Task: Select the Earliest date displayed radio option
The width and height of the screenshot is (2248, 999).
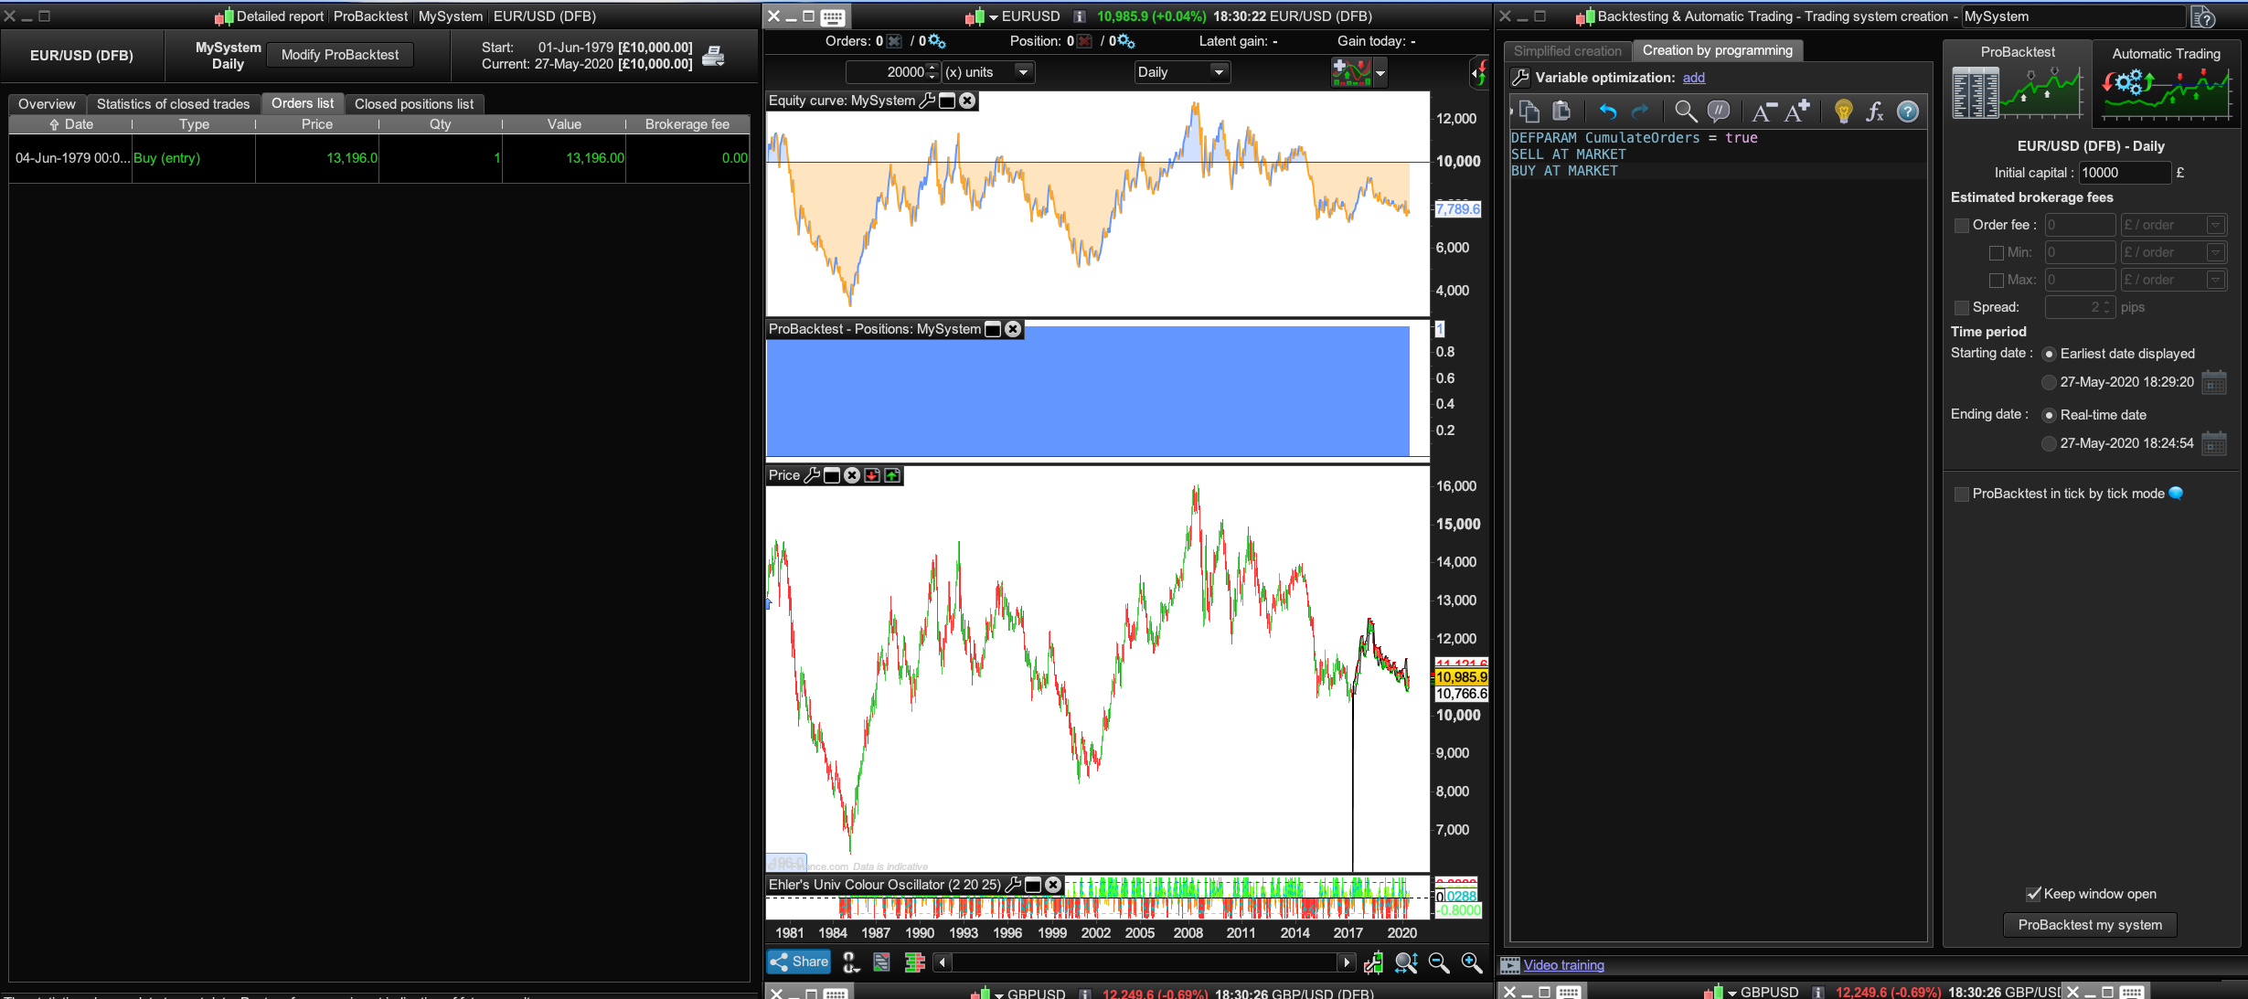Action: pyautogui.click(x=2049, y=355)
